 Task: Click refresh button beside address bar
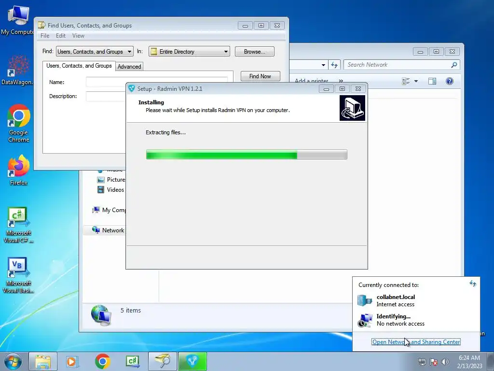point(334,65)
